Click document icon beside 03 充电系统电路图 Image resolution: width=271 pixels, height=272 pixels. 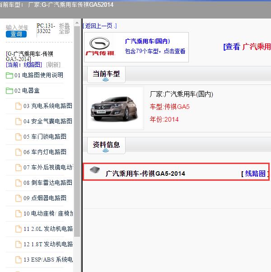pos(19,106)
